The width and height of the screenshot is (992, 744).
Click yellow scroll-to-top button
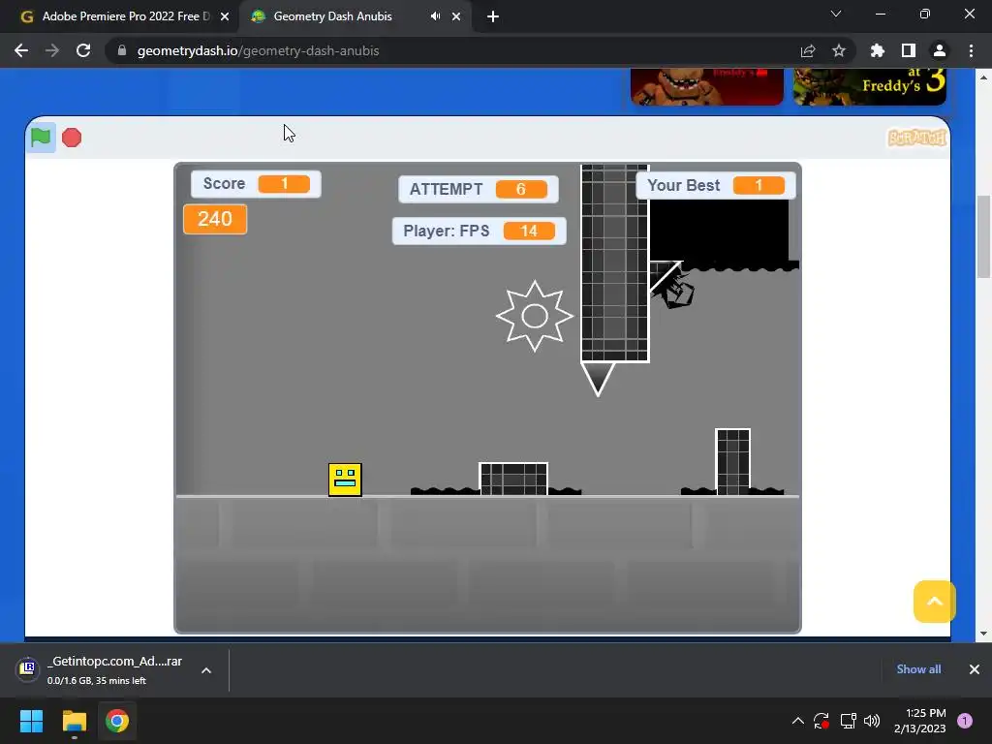pyautogui.click(x=935, y=602)
